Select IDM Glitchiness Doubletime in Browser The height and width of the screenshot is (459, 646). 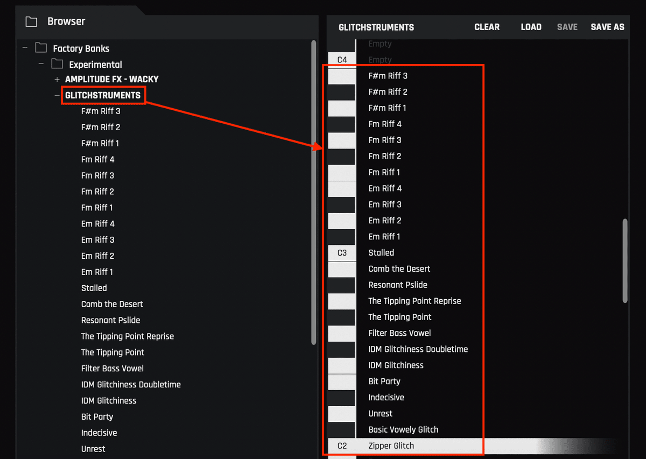coord(131,385)
